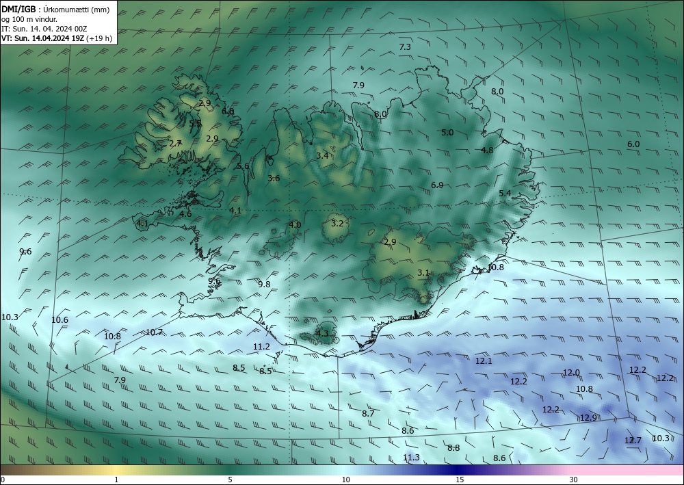Click the colorbar tick label 15

point(460,480)
